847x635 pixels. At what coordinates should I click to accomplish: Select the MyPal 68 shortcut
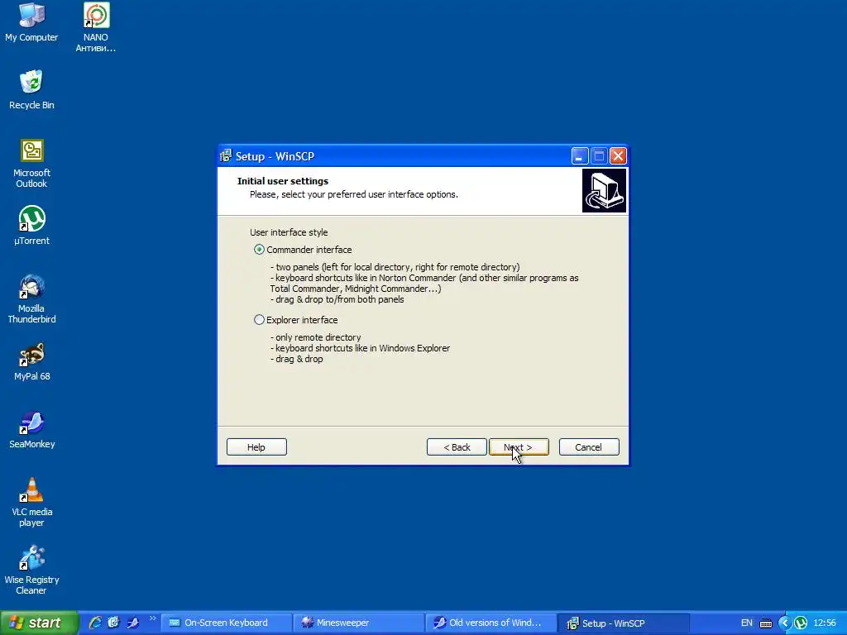click(x=31, y=361)
